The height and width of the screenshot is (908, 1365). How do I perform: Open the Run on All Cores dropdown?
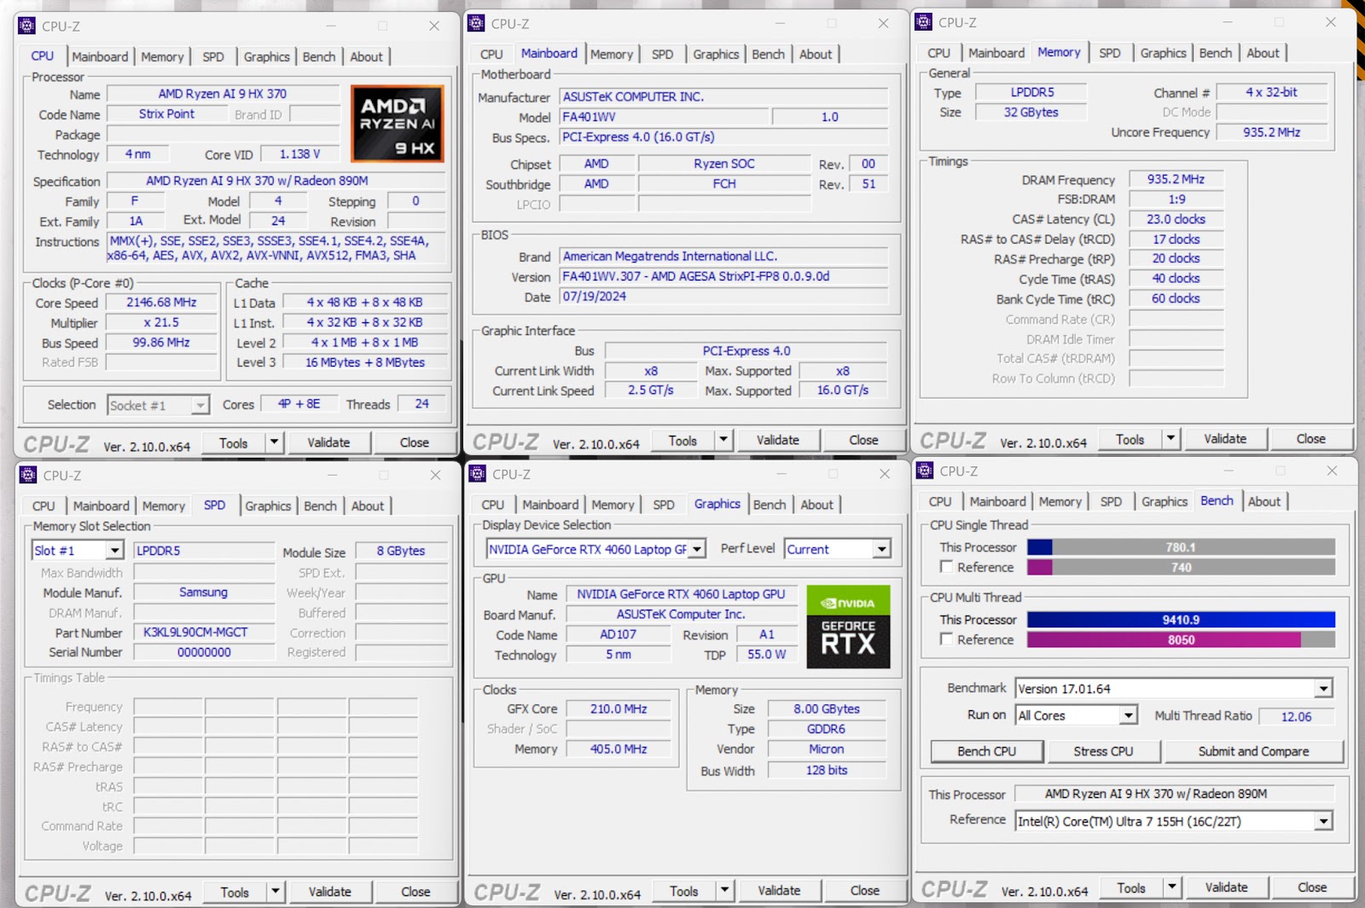[1129, 715]
